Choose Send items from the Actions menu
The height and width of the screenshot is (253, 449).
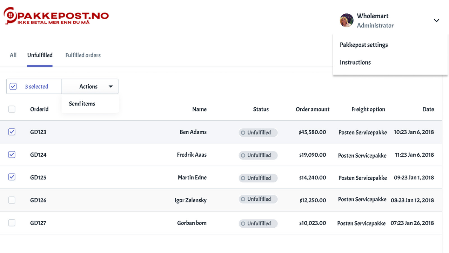[x=82, y=104]
